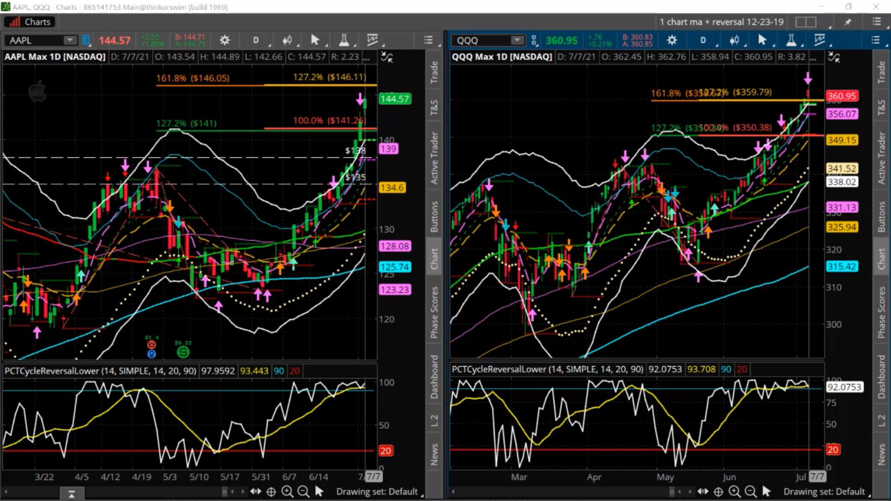891x501 pixels.
Task: Open QQQ L2 side tab
Action: (881, 420)
